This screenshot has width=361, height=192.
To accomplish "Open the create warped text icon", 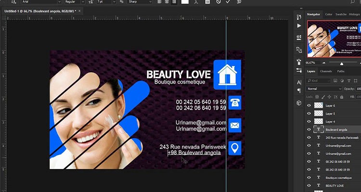I will 196,1.
